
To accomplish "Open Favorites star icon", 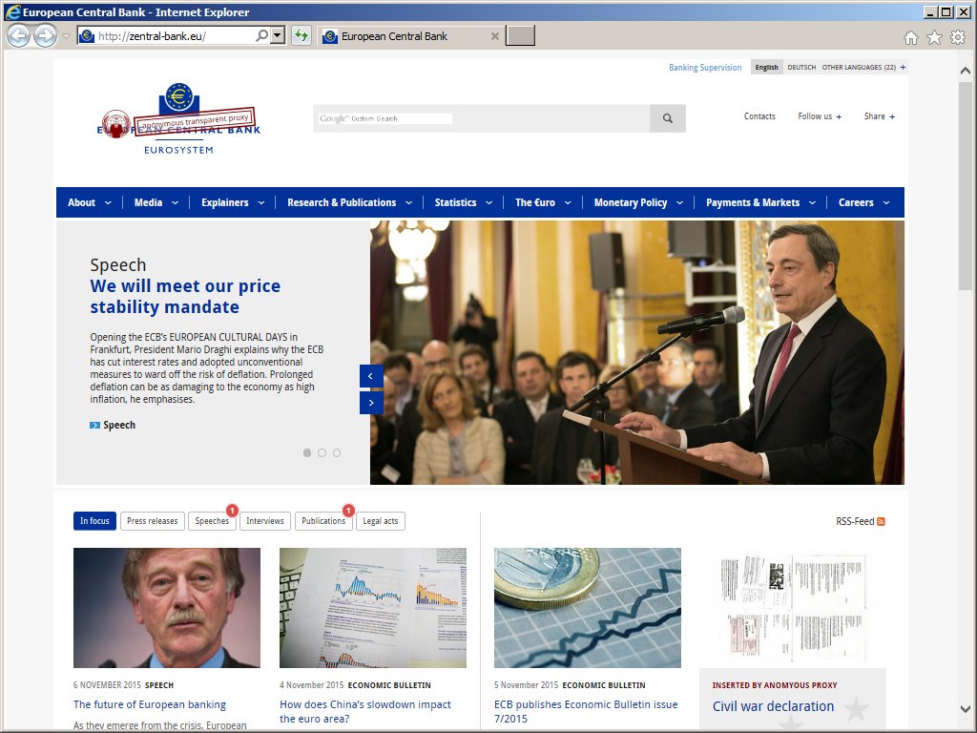I will click(x=935, y=38).
